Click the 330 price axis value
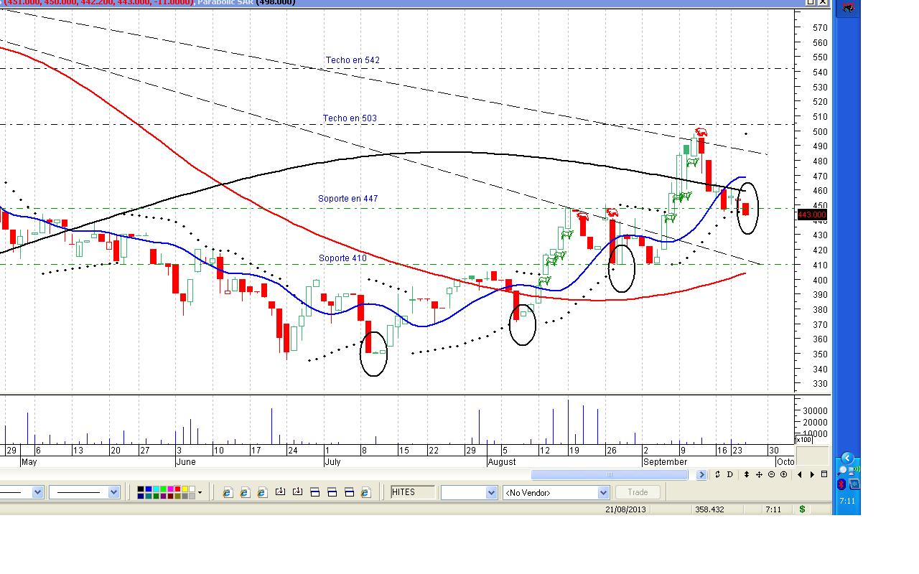Image resolution: width=919 pixels, height=574 pixels. pyautogui.click(x=819, y=384)
